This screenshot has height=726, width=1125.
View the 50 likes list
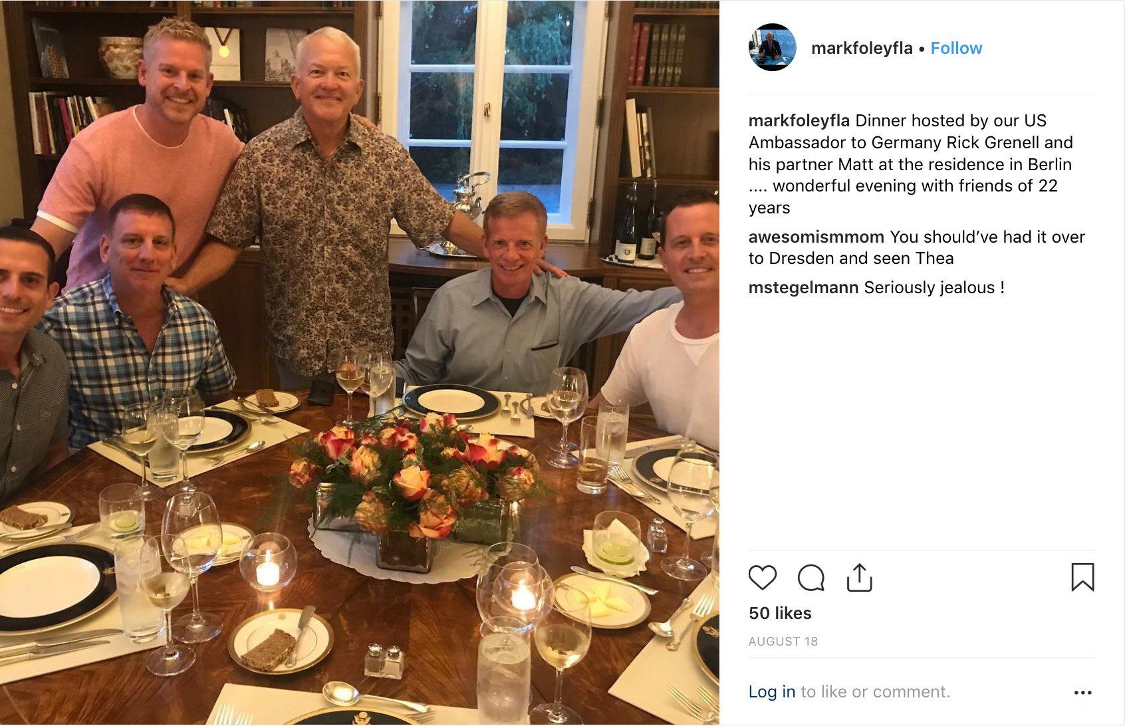[x=780, y=613]
